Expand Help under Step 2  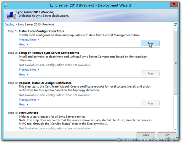tap(23, 74)
